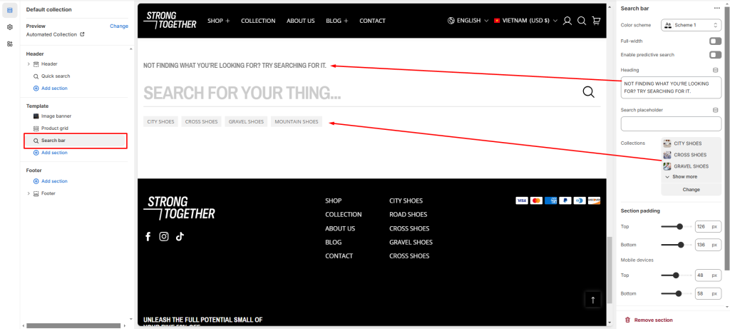Click Change next to Preview

pos(119,26)
